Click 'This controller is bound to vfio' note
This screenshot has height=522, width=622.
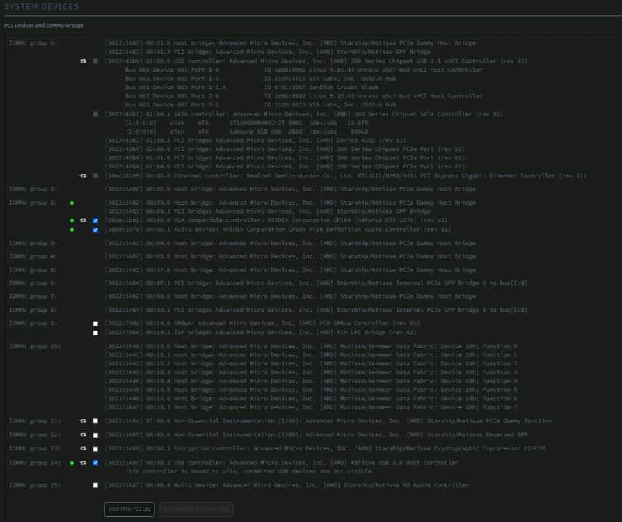(x=250, y=472)
